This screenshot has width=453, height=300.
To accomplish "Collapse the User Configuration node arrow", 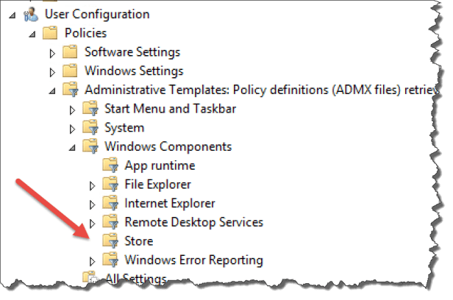I will tap(12, 15).
